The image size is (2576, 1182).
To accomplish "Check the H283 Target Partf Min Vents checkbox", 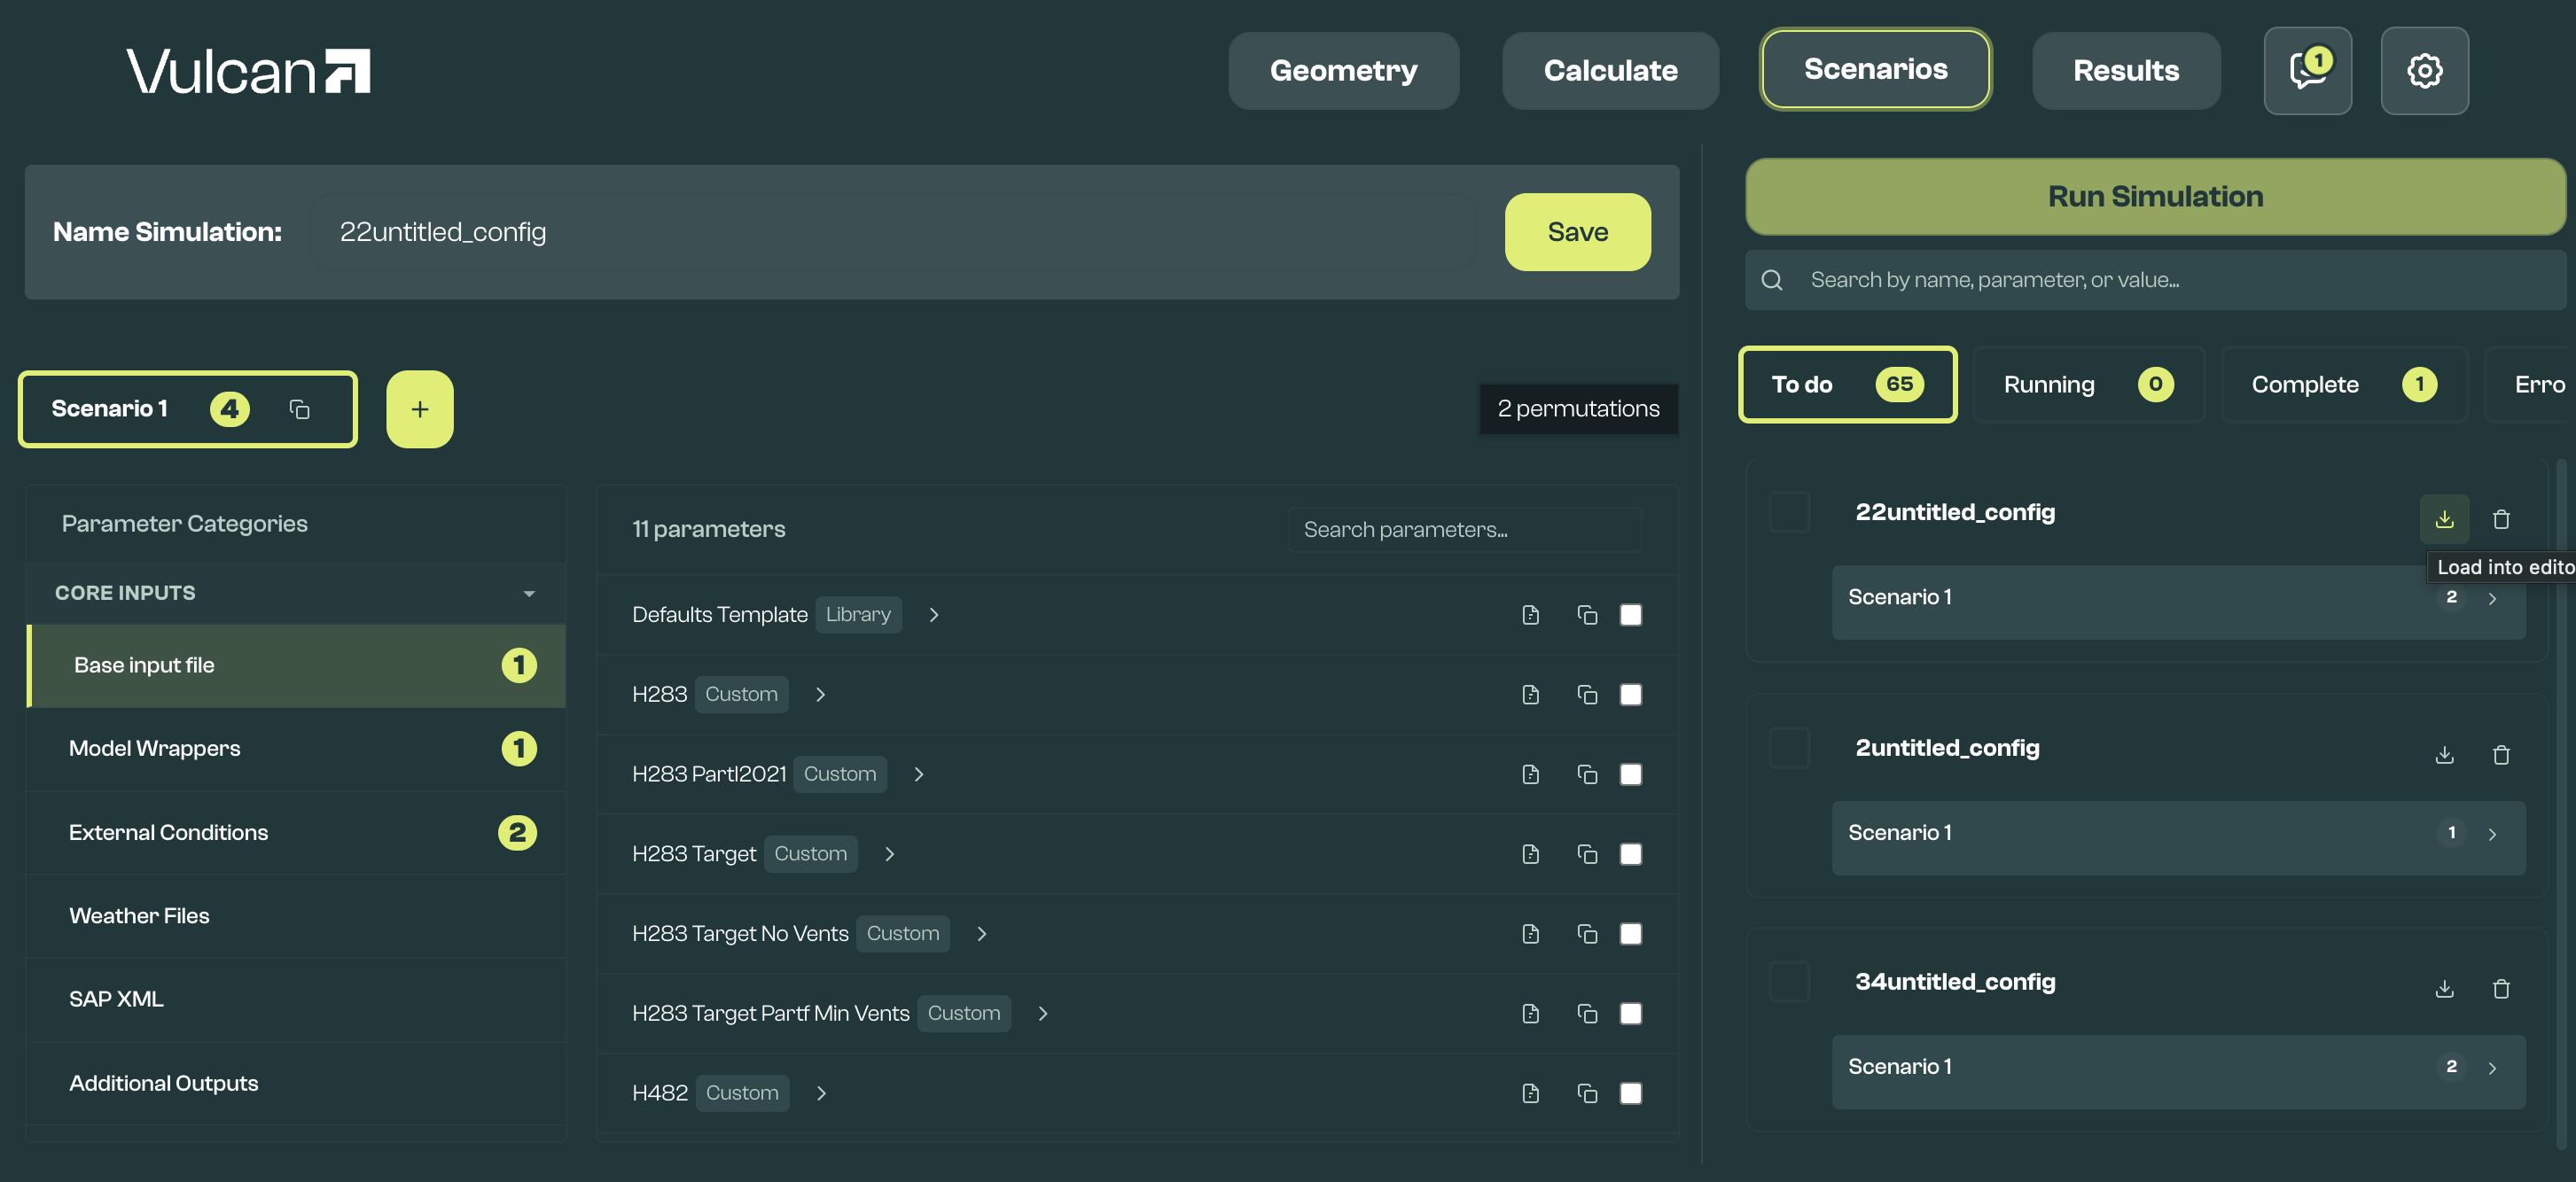I will [x=1631, y=1013].
